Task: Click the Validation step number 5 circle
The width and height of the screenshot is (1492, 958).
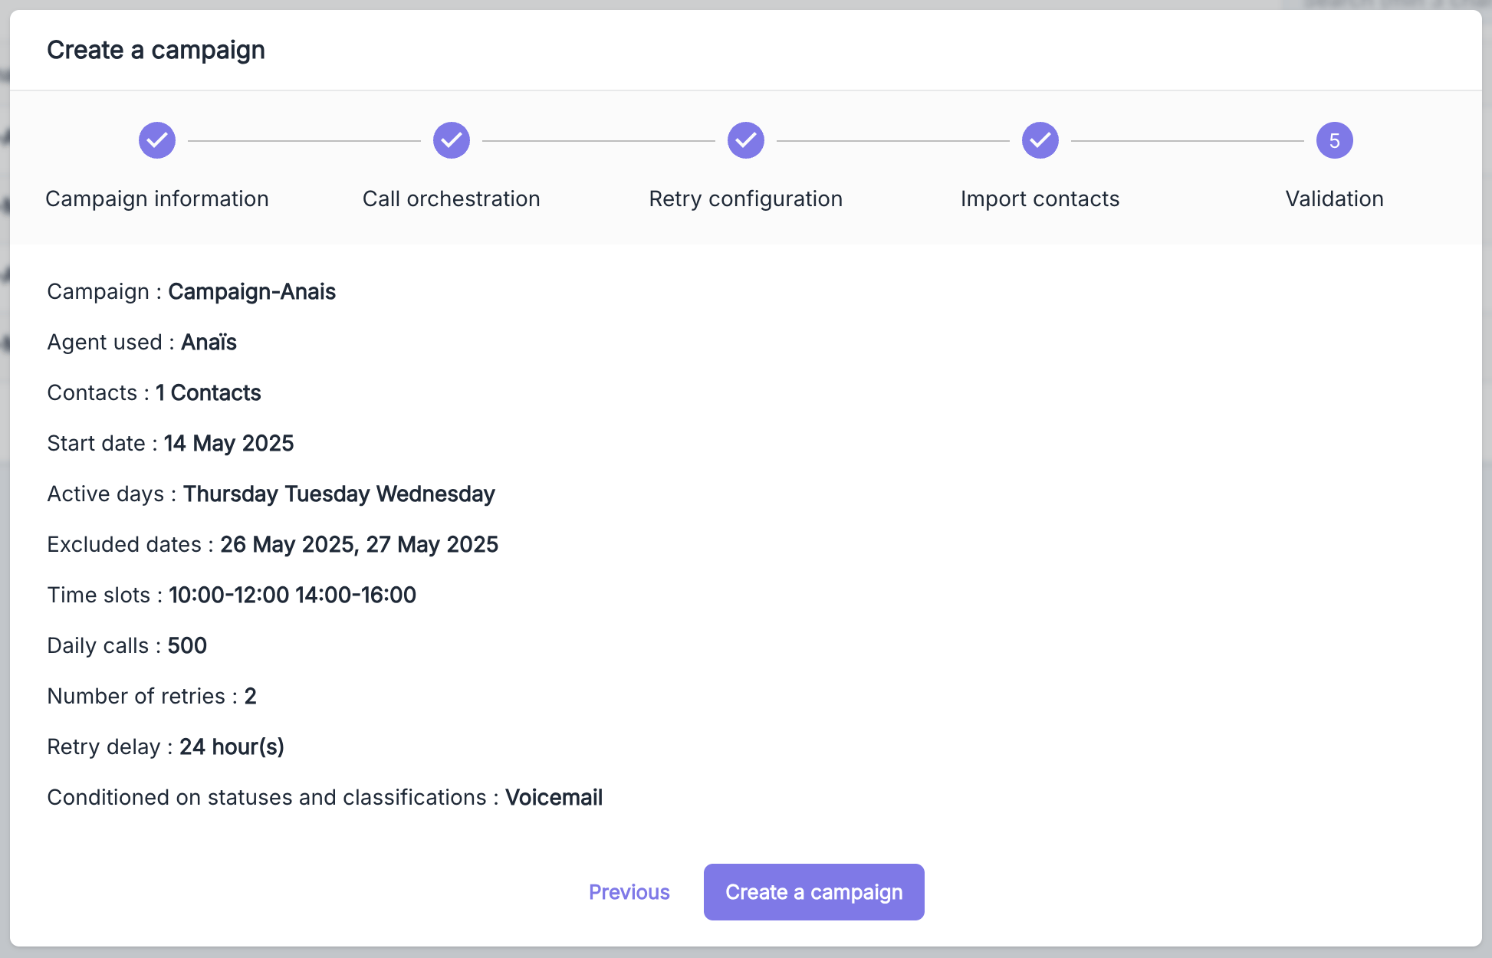Action: point(1335,140)
